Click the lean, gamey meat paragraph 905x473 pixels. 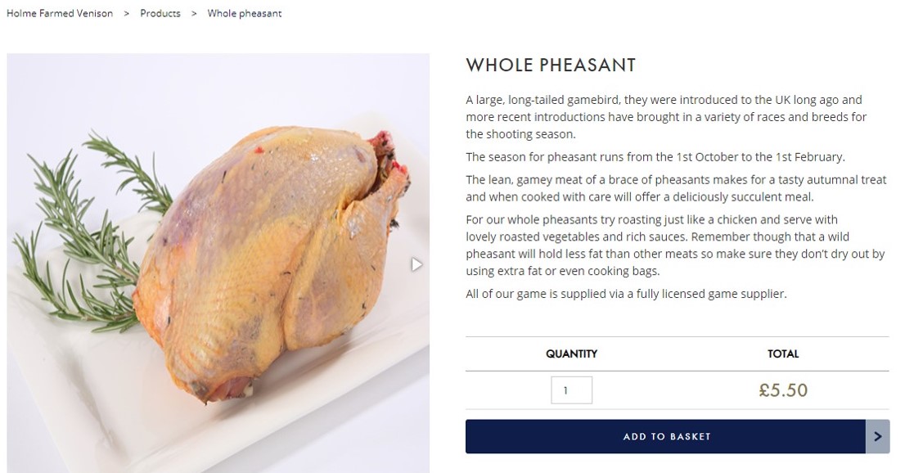(675, 188)
